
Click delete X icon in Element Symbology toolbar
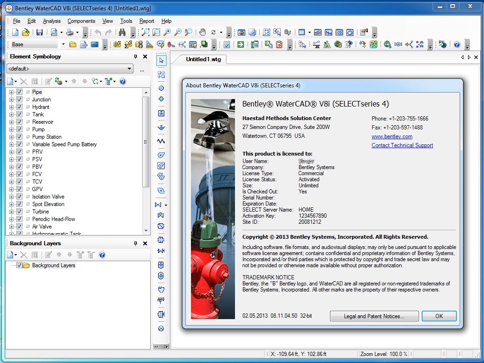(24, 81)
